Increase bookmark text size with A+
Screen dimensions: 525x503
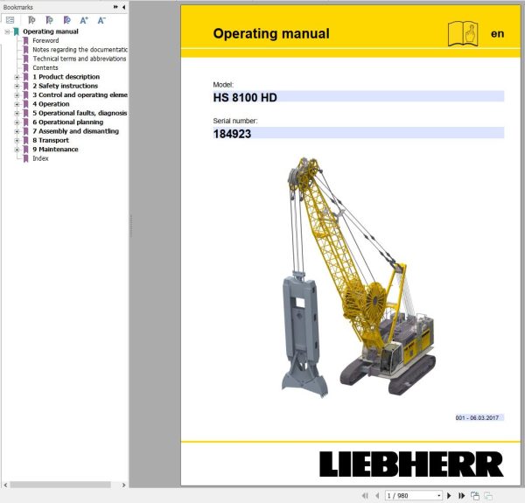click(84, 20)
